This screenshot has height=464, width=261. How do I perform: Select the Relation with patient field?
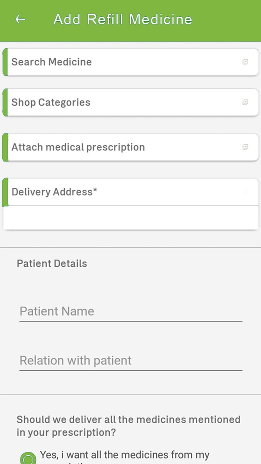tap(130, 361)
